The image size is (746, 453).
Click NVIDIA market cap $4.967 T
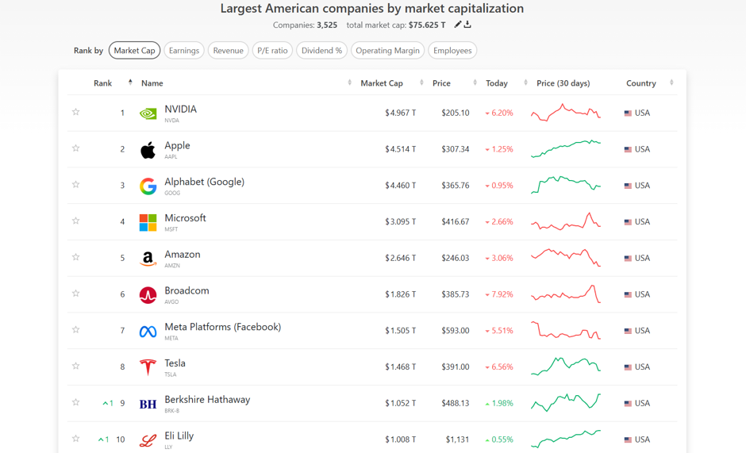pos(401,113)
